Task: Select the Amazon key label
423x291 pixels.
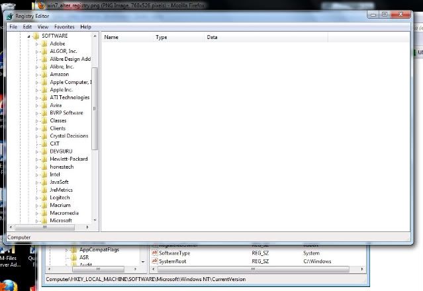Action: point(60,74)
